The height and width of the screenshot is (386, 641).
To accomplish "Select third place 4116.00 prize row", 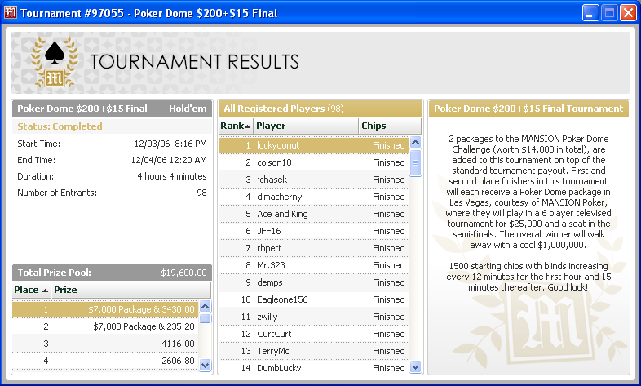I will point(105,344).
